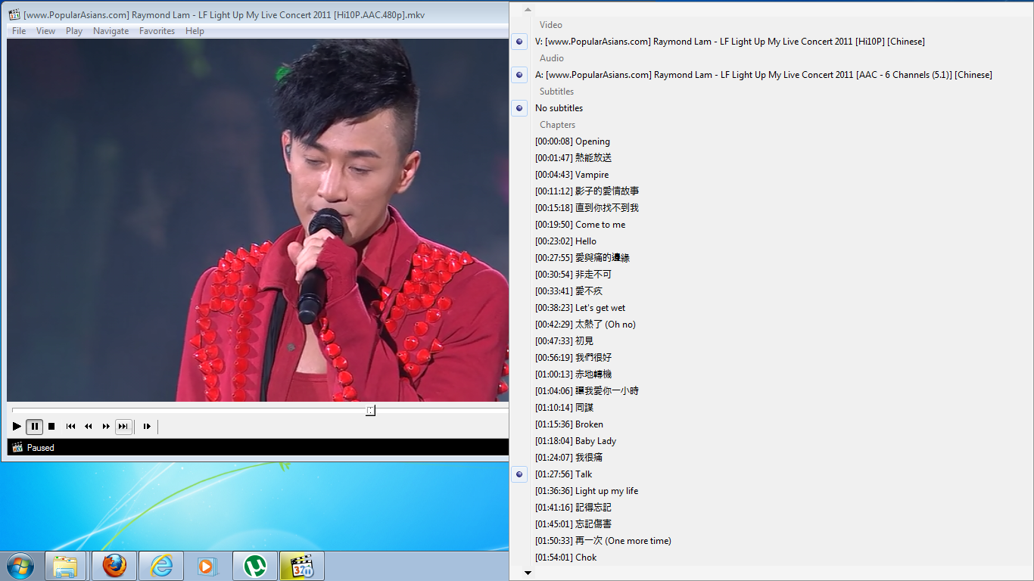
Task: Jump to the Talk chapter
Action: (771, 474)
